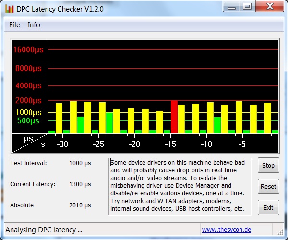Click the Analysing DPC latency status text
The height and width of the screenshot is (240, 288).
(44, 230)
